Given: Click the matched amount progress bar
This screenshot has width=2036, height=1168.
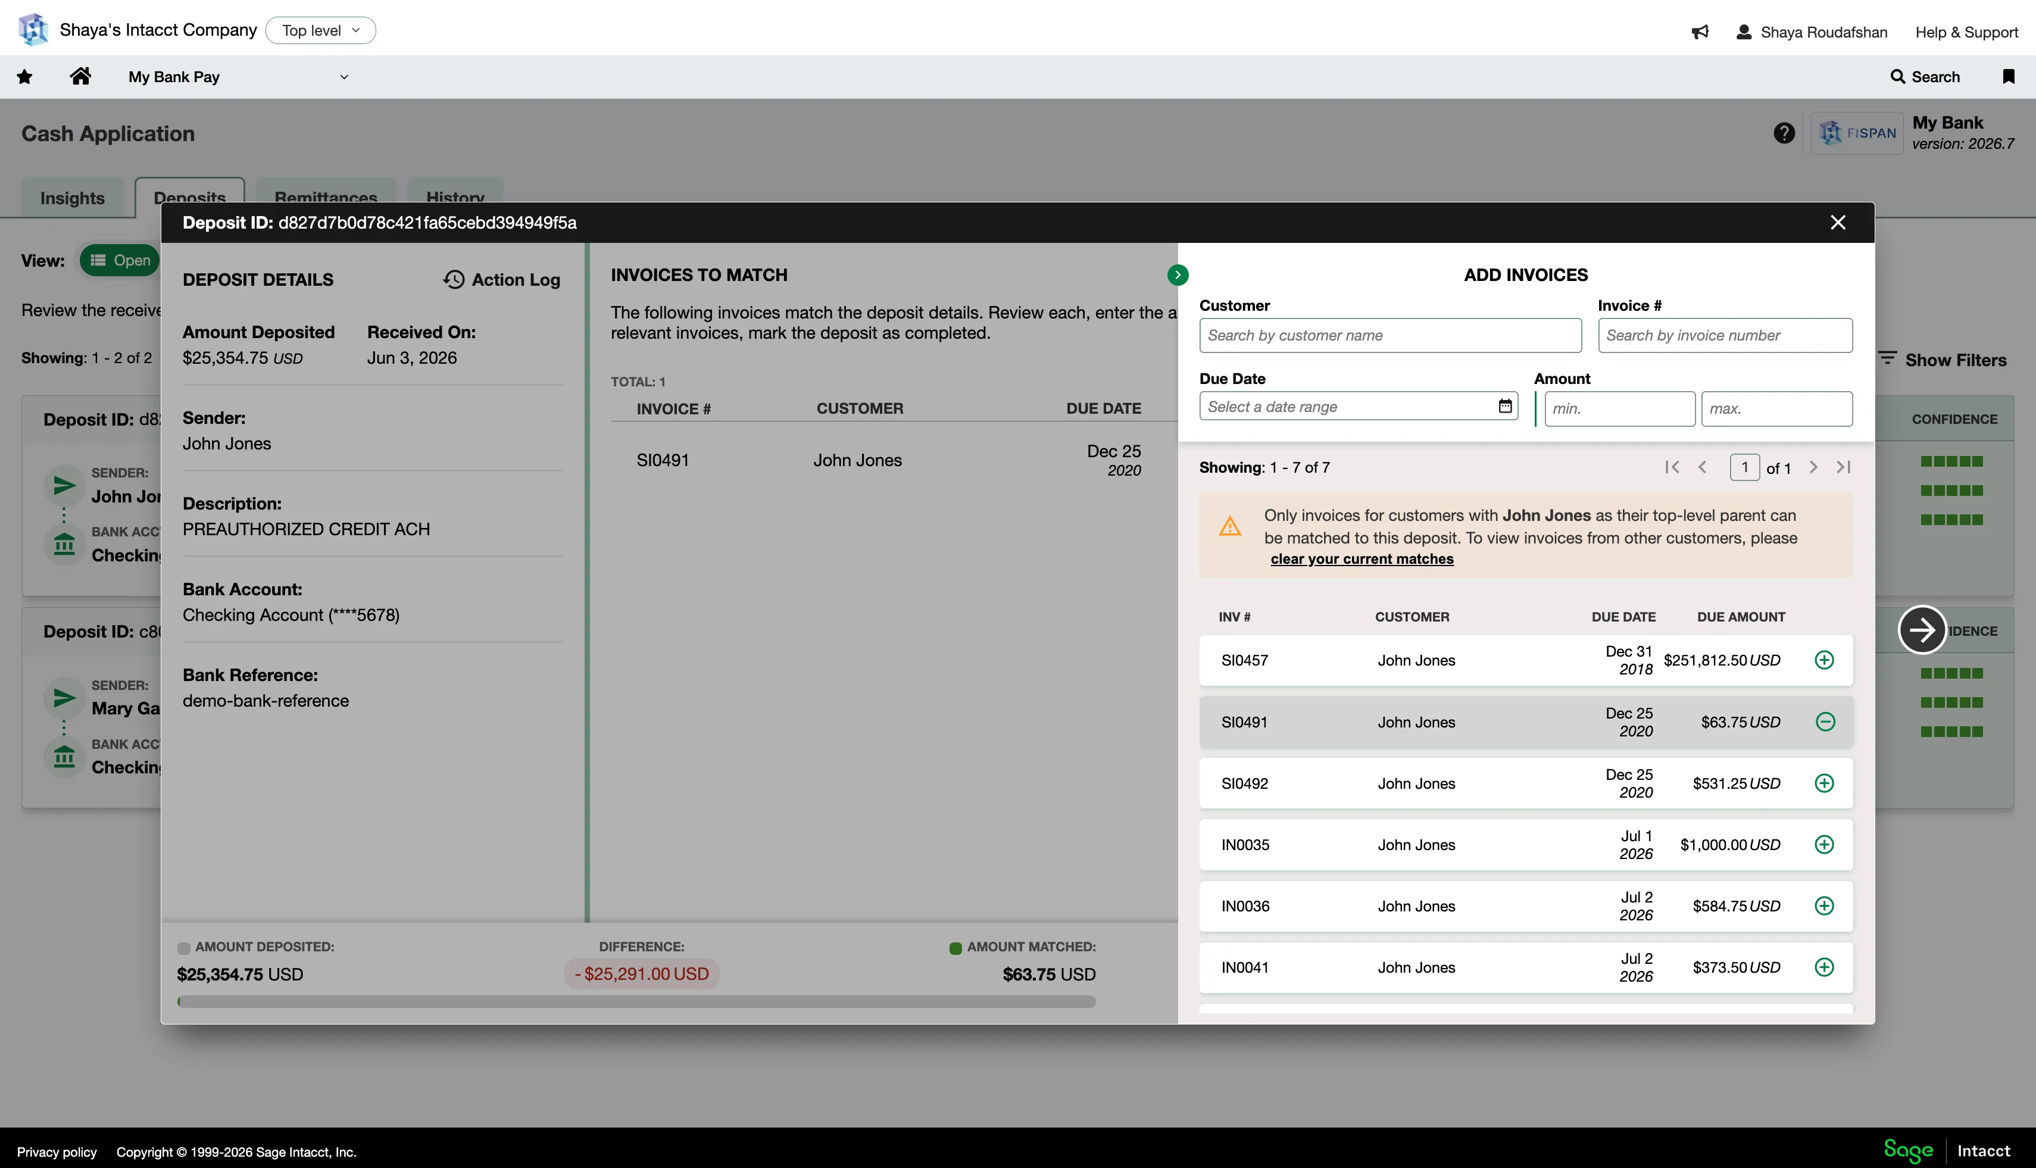Looking at the screenshot, I should click(636, 1001).
